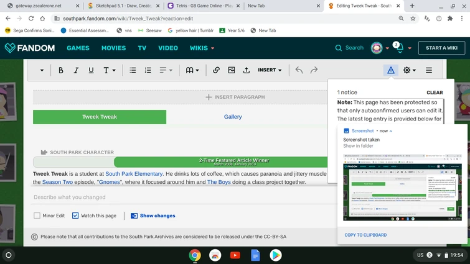Check the Minor Edit checkbox

[37, 216]
